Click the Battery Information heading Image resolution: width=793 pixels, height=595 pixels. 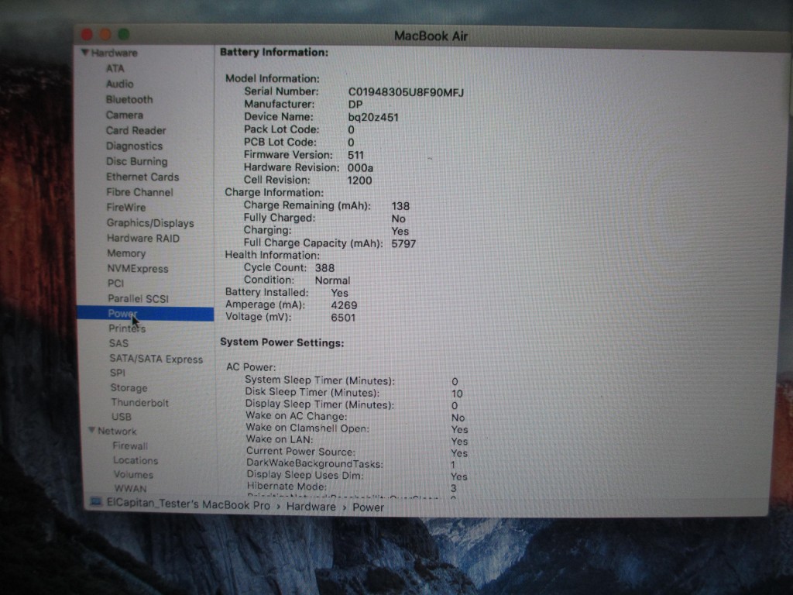click(274, 52)
